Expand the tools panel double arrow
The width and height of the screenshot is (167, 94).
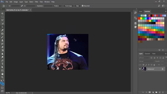point(1,9)
